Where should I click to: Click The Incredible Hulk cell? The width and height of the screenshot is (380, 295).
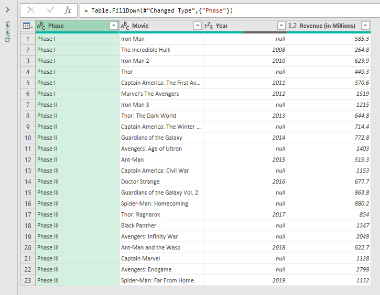click(x=161, y=50)
